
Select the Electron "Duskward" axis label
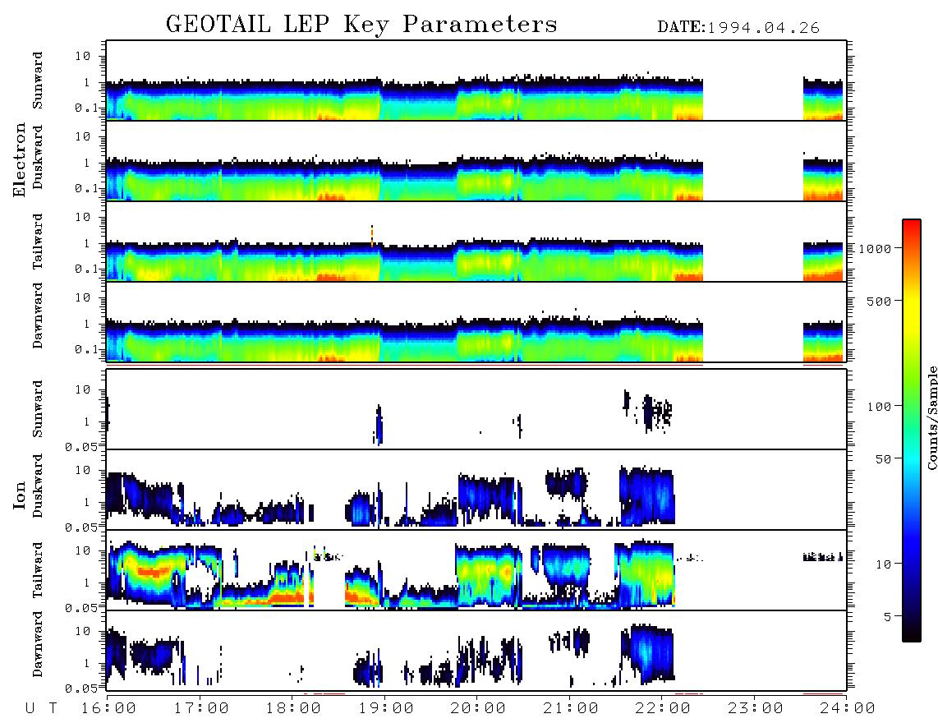tap(38, 158)
